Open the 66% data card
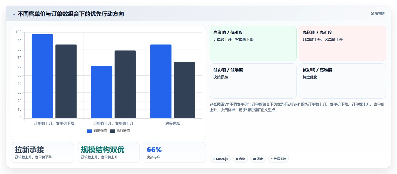Screen dimensions: 397x174 pyautogui.click(x=174, y=152)
